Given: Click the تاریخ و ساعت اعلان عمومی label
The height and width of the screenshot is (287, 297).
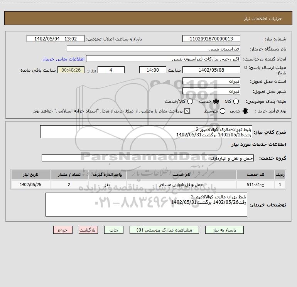Looking at the screenshot, I should click(x=114, y=39).
